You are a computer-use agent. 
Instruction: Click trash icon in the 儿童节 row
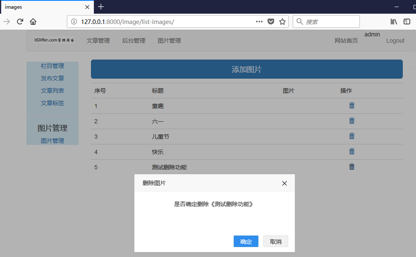[352, 136]
